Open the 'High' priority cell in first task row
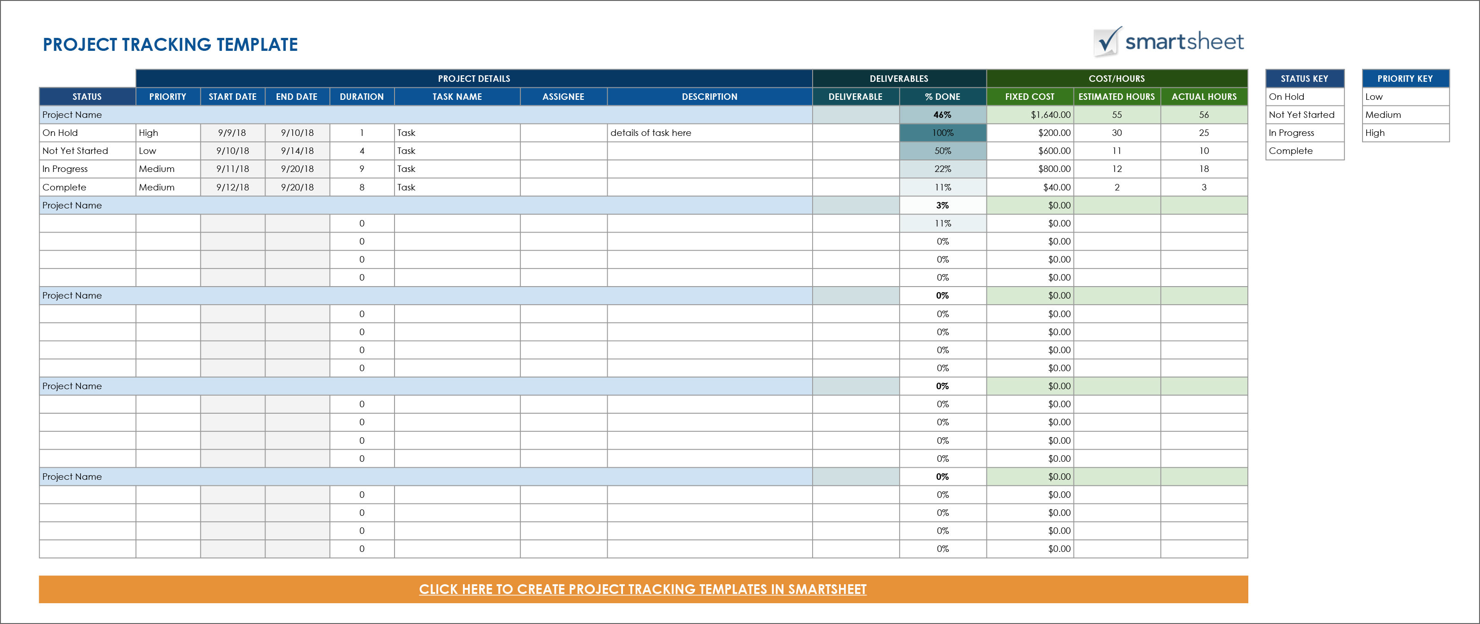This screenshot has height=624, width=1480. [x=168, y=133]
